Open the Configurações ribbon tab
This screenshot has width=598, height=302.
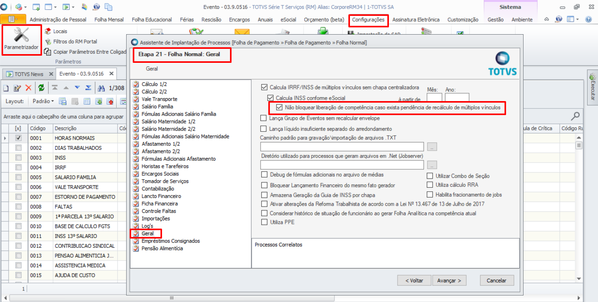[x=368, y=20]
